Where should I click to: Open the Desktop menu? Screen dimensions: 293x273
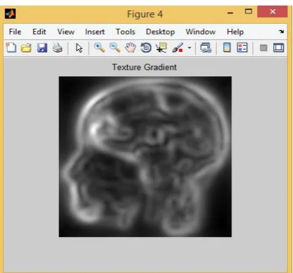(x=160, y=32)
